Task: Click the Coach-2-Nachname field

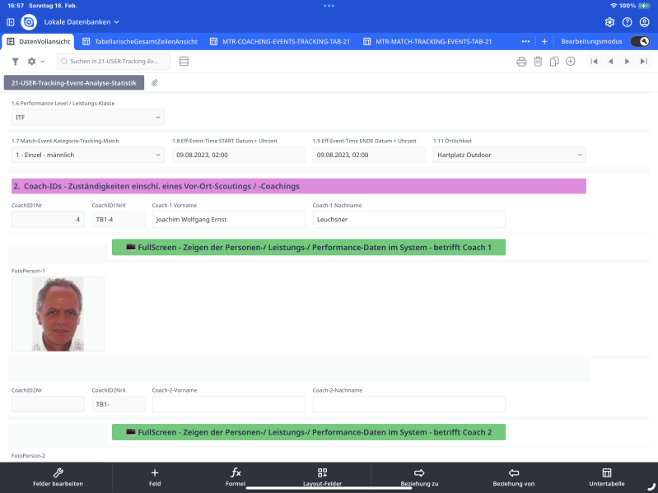Action: 409,404
